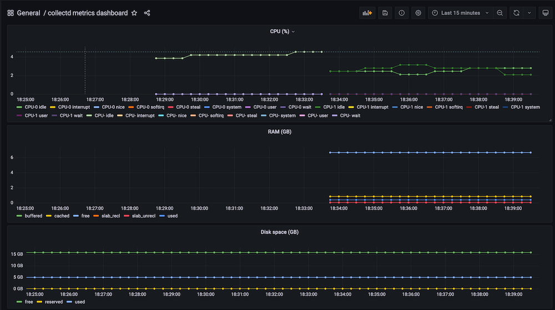Viewport: 555px width, 310px height.
Task: Select CPU- idle legend entry
Action: pyautogui.click(x=104, y=115)
